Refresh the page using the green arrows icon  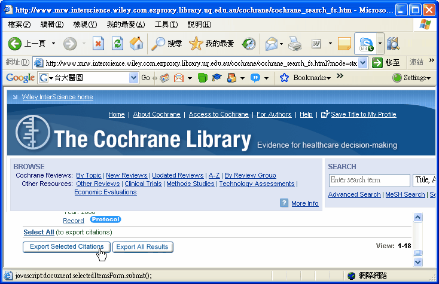[x=118, y=44]
